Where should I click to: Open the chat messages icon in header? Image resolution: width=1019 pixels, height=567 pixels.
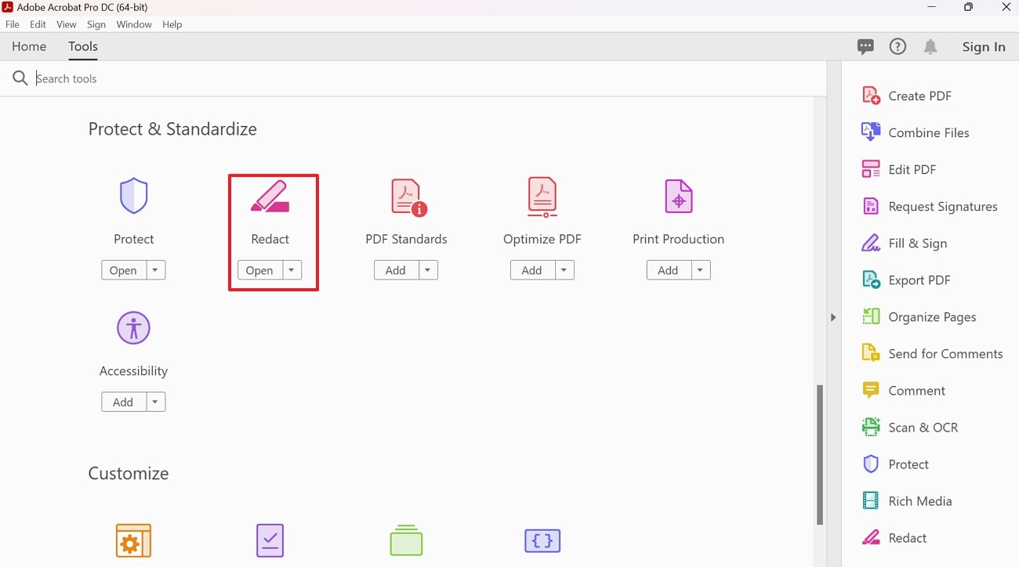865,47
